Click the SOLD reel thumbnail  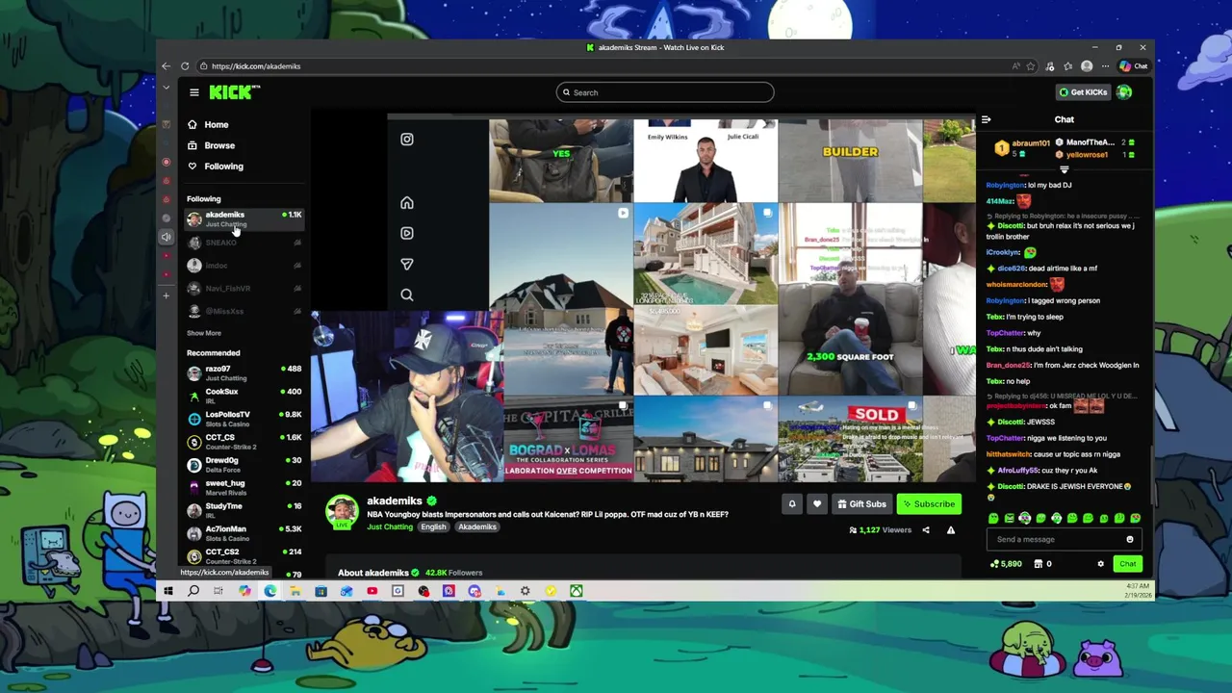point(850,440)
